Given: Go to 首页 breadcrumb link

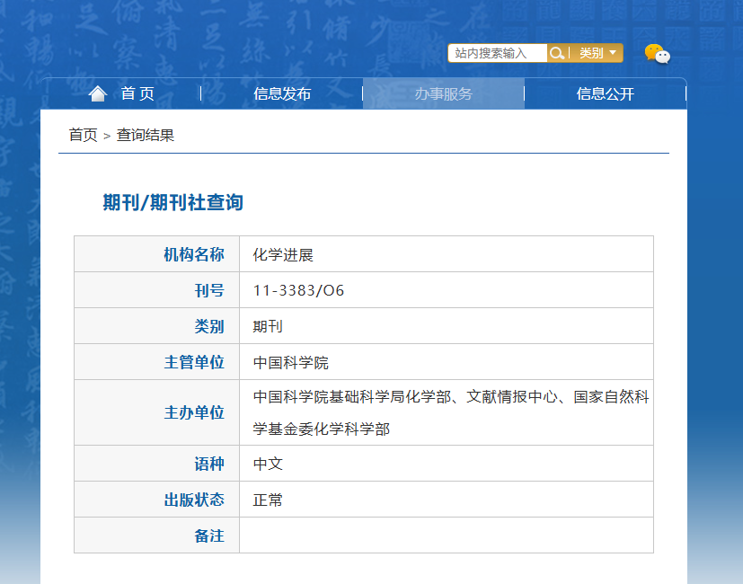Looking at the screenshot, I should tap(83, 135).
